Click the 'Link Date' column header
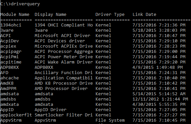This screenshot has height=124, width=191. click(144, 15)
